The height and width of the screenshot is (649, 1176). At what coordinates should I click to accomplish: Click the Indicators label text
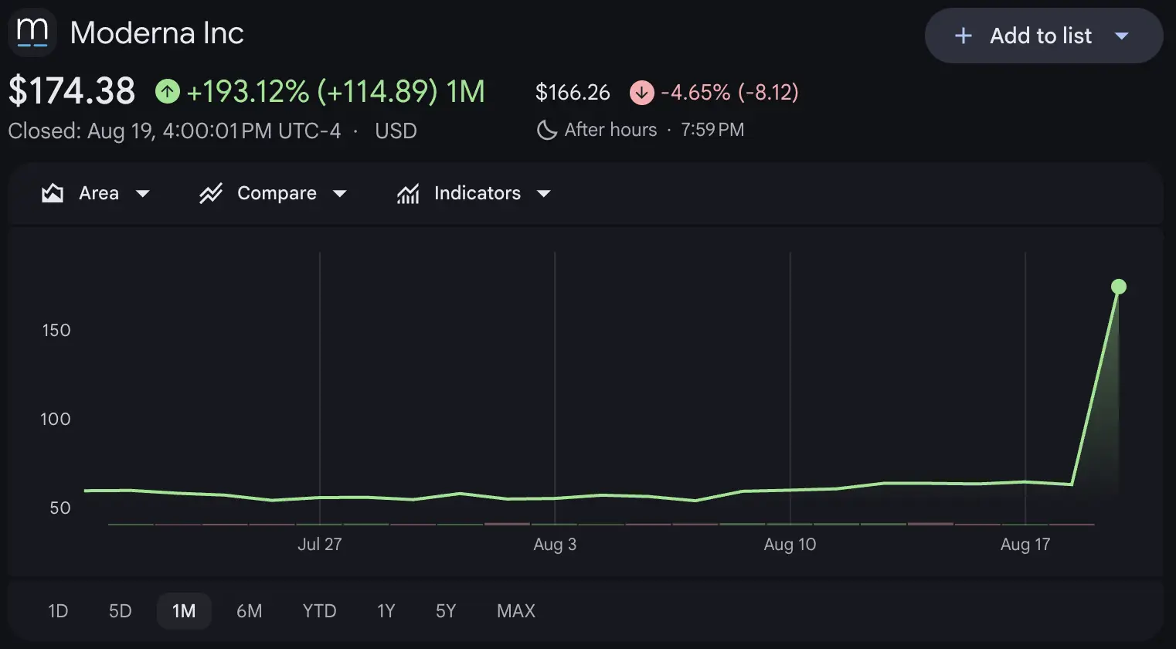pos(478,193)
